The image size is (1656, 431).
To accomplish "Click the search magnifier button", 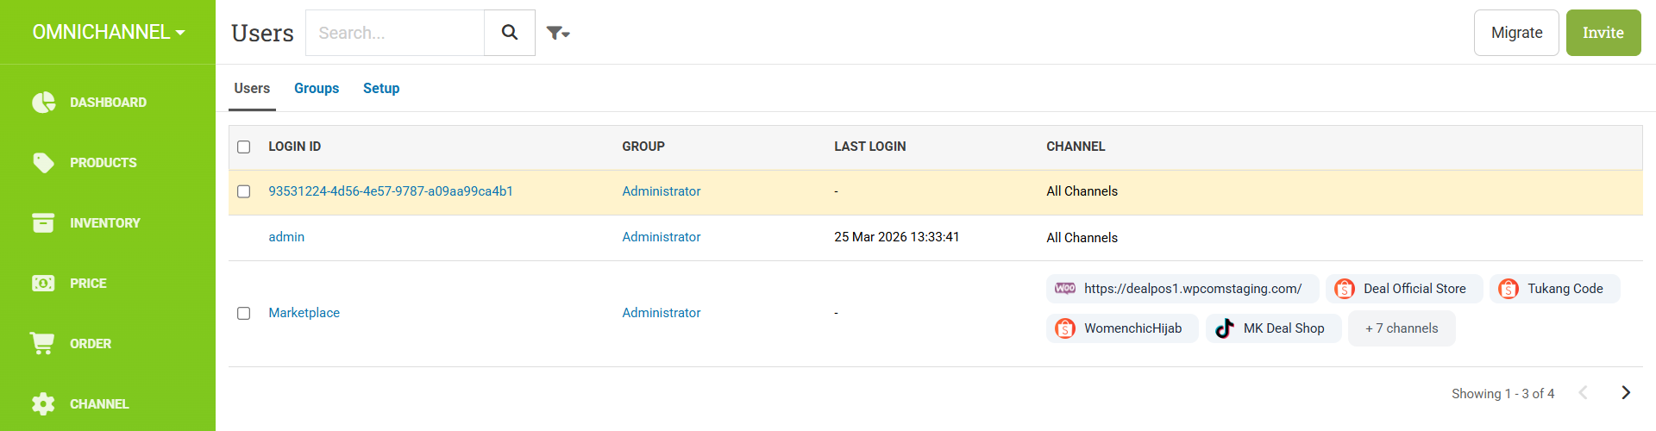I will [510, 33].
